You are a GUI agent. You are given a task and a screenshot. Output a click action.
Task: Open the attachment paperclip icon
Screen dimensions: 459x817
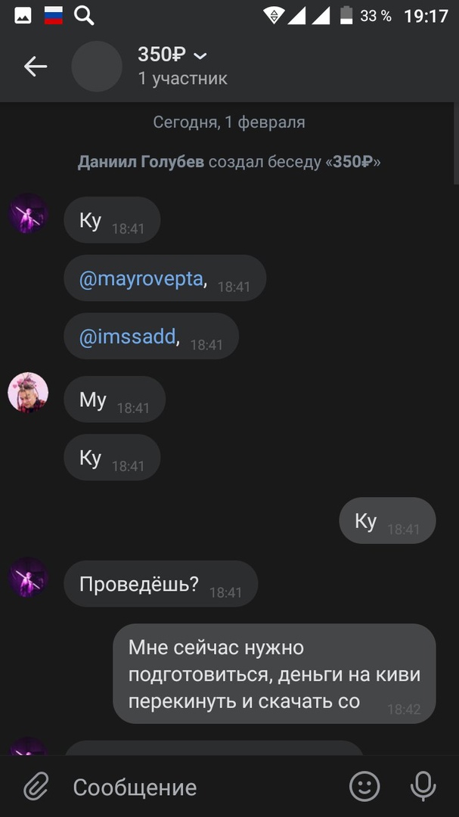click(36, 787)
